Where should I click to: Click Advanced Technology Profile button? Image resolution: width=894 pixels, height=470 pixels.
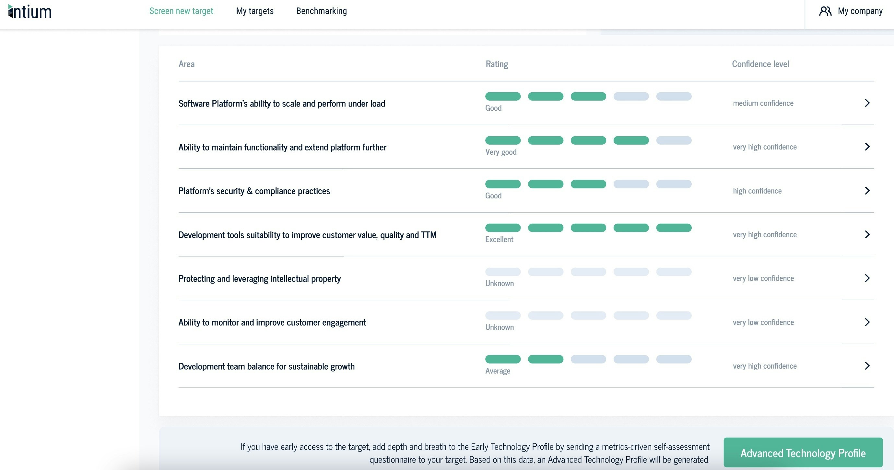[803, 453]
